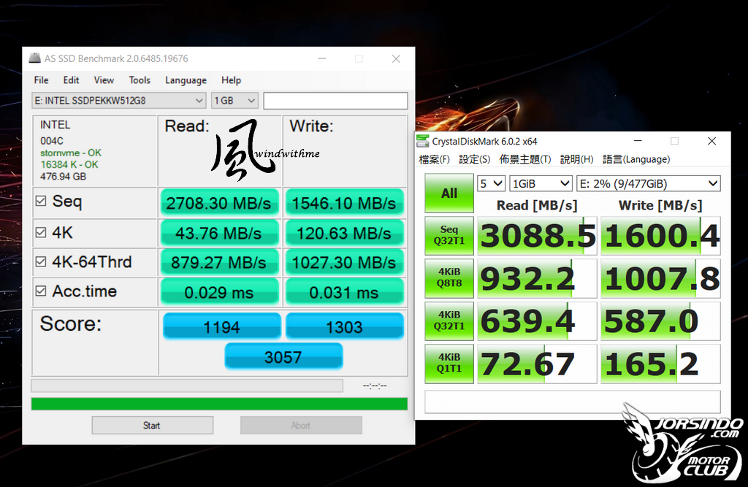Image resolution: width=748 pixels, height=487 pixels.
Task: Minimize the CrystalDiskMark window
Action: click(637, 141)
